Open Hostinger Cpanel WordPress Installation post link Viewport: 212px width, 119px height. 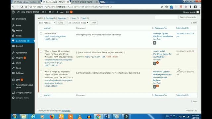(163, 35)
